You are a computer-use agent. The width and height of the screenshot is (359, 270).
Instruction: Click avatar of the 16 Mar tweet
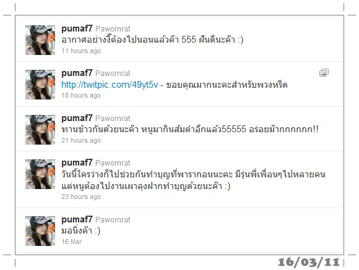(40, 231)
